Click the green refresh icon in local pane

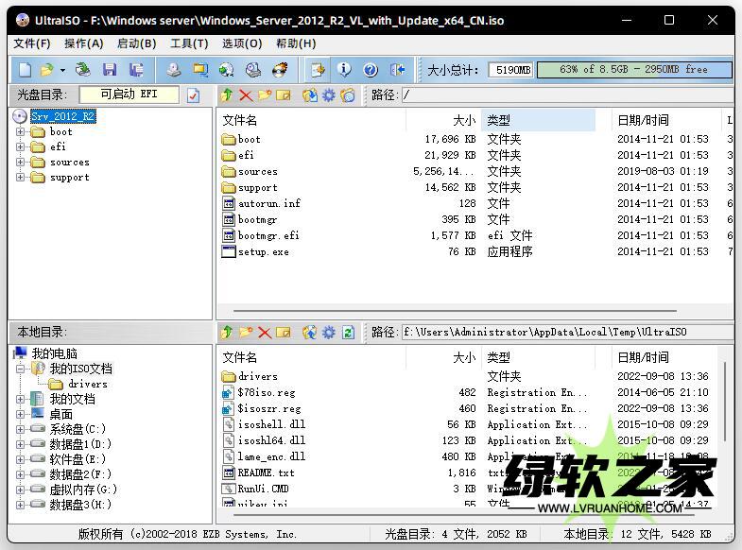coord(348,333)
